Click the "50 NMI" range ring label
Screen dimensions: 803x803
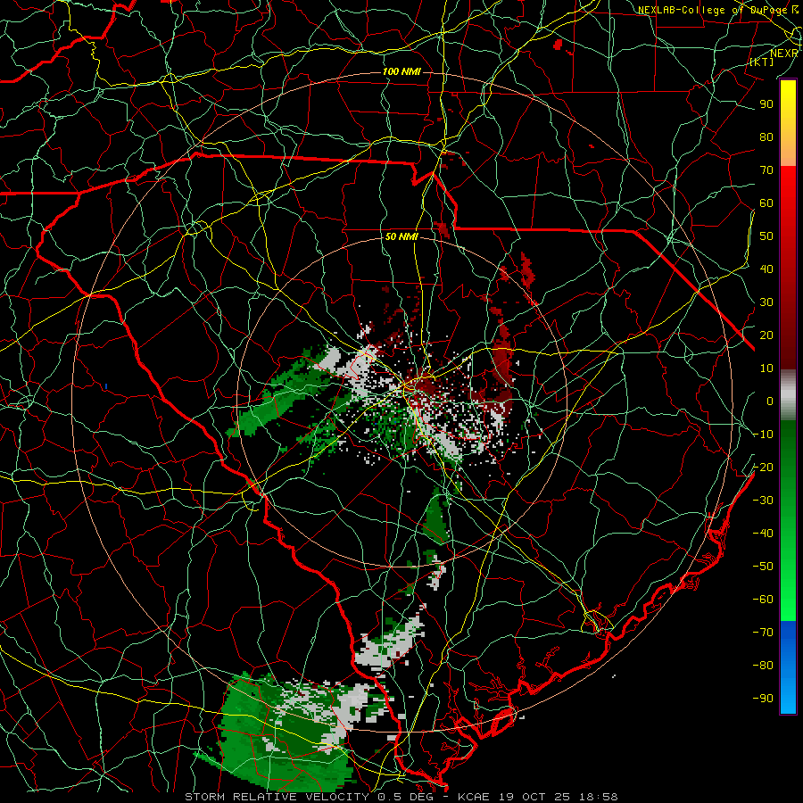tap(401, 237)
